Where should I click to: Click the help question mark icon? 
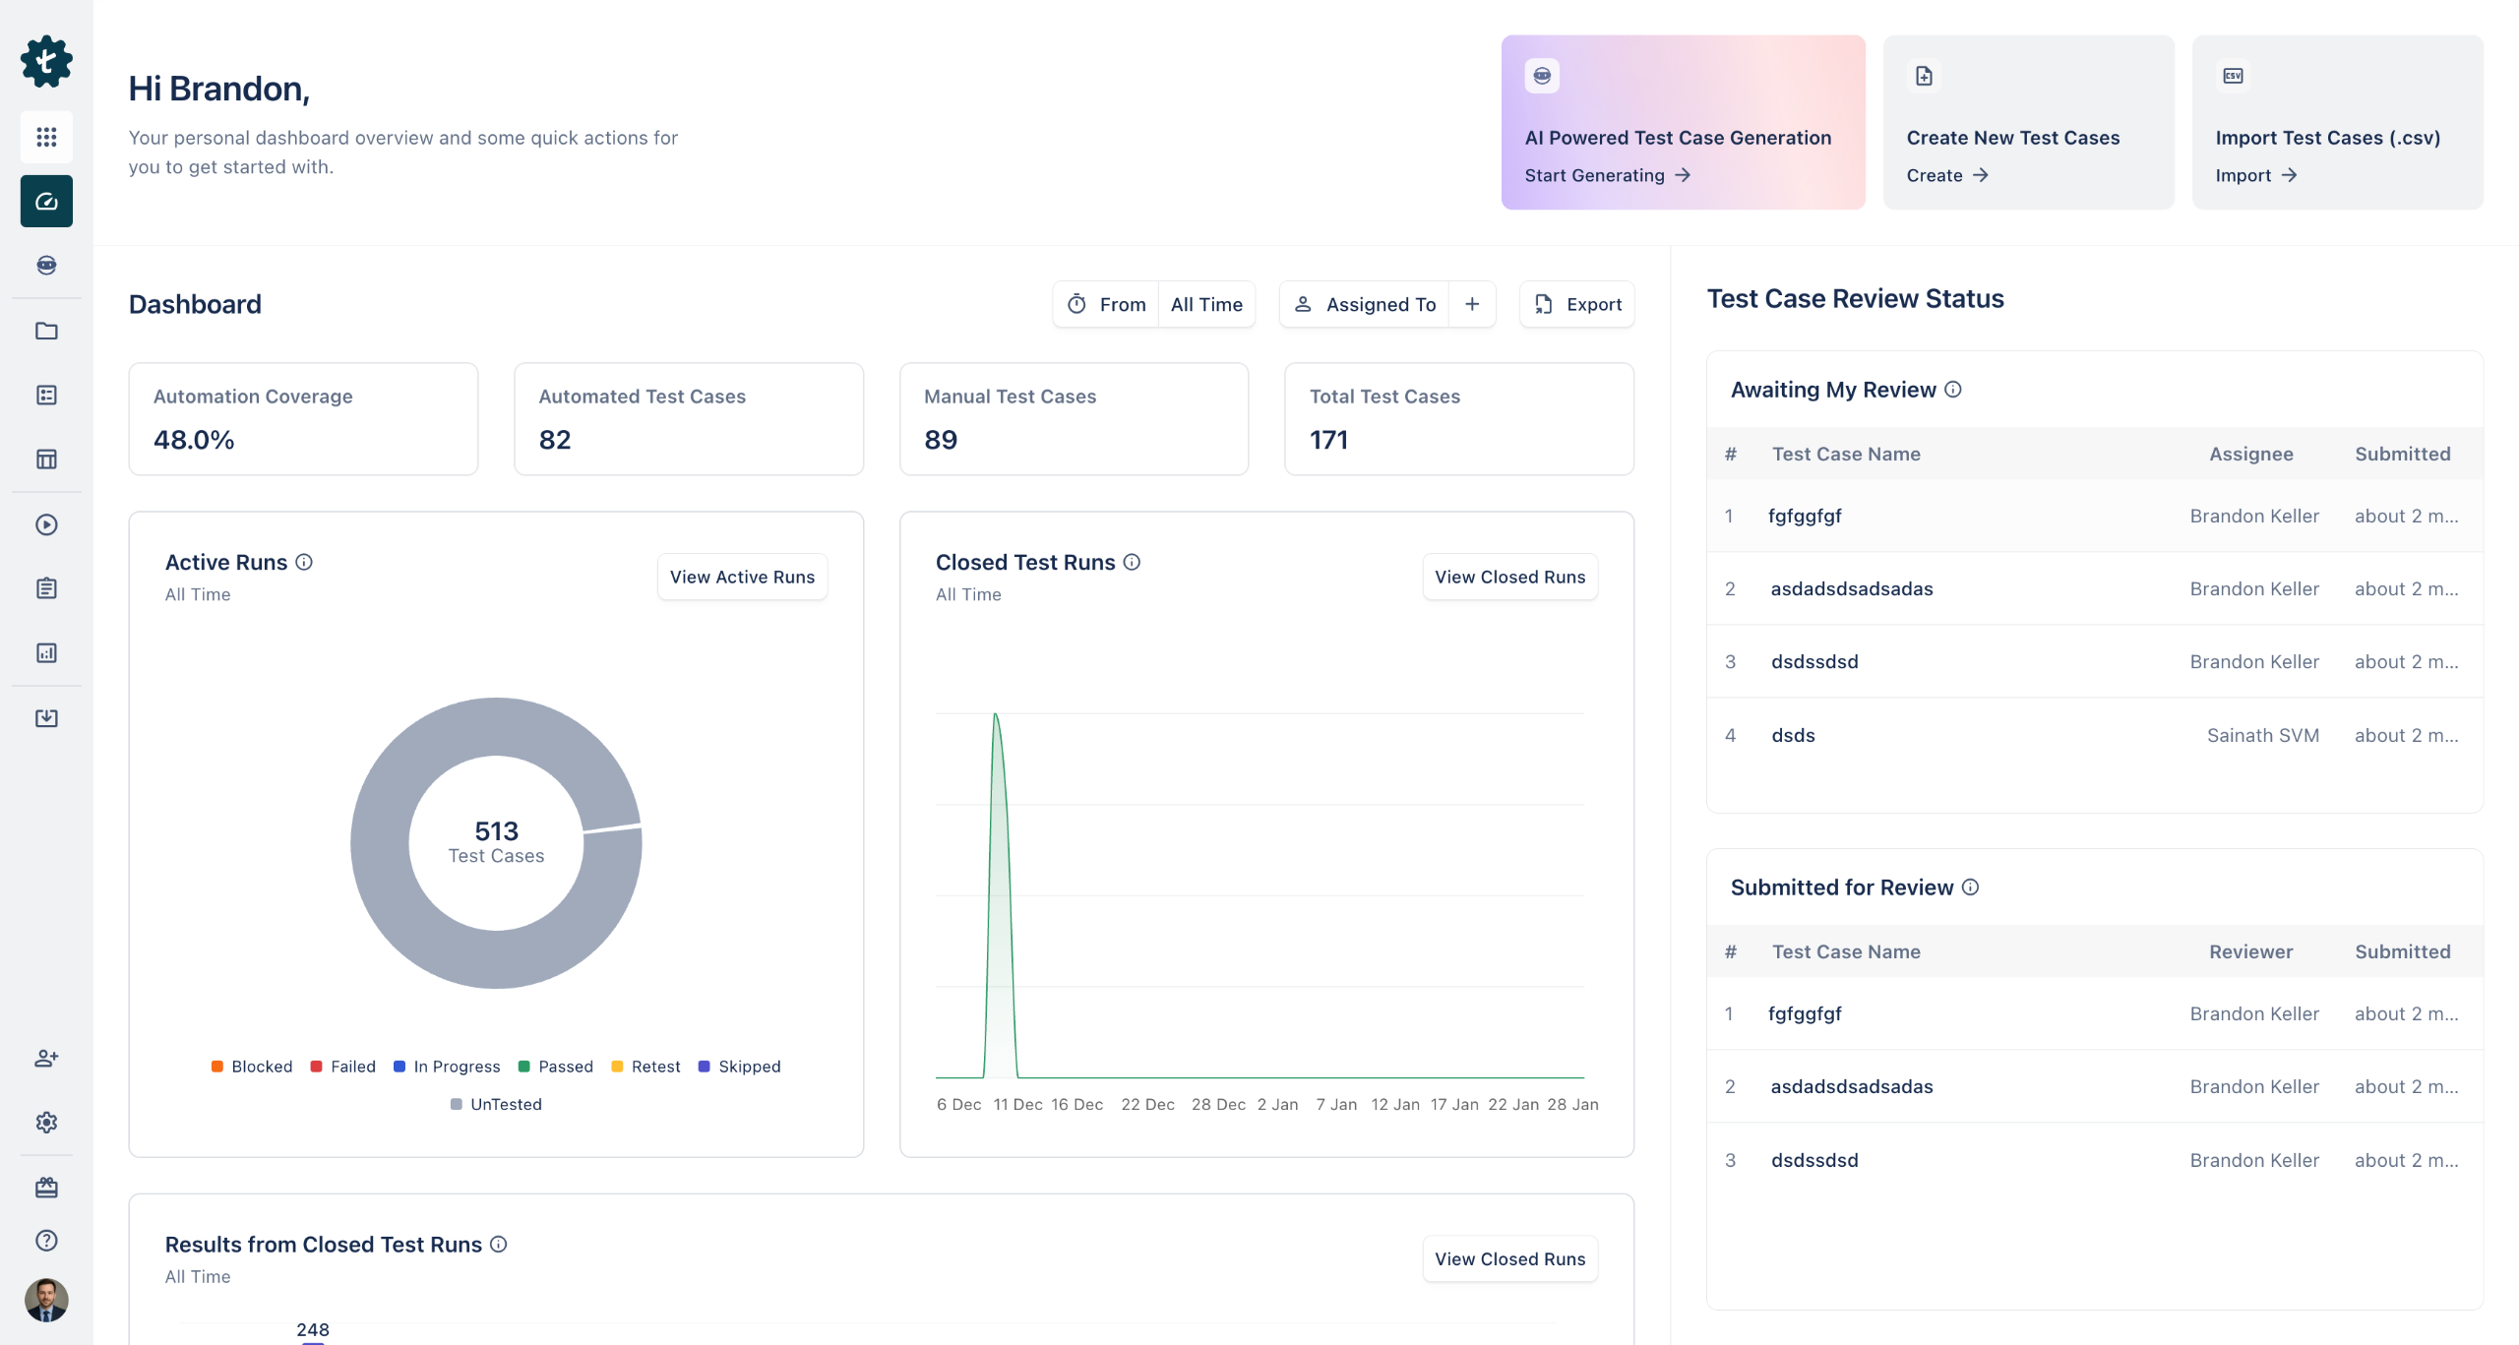pos(46,1240)
